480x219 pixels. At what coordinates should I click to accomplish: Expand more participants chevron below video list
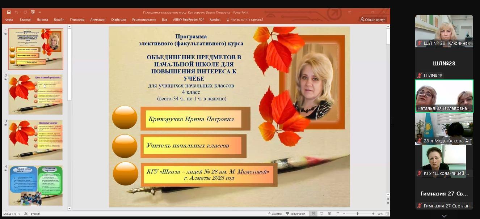tap(444, 216)
